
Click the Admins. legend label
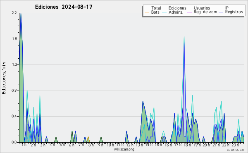[176, 12]
